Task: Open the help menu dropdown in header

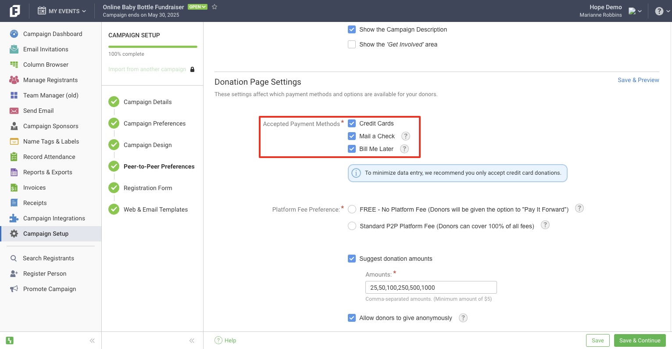Action: click(x=661, y=11)
